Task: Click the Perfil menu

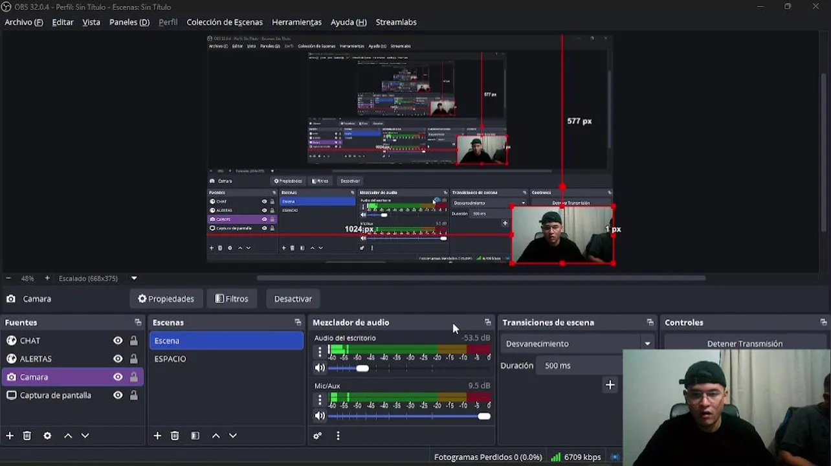Action: coord(168,22)
